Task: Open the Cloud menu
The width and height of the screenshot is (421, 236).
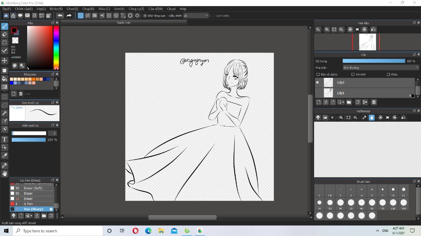Action: 171,9
